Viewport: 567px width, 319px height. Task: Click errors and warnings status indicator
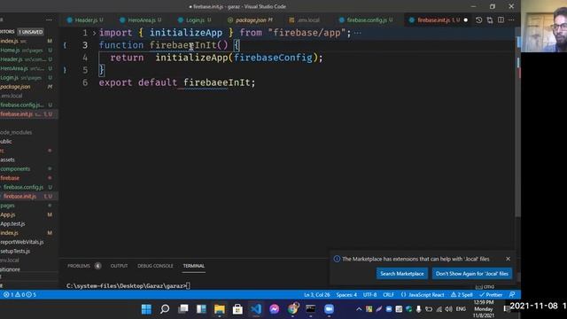(19, 295)
